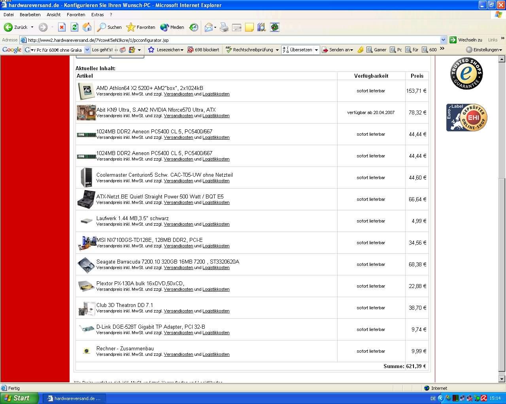Open the Übersetzen dropdown
Viewport: 506px width, 404px height.
coord(316,50)
